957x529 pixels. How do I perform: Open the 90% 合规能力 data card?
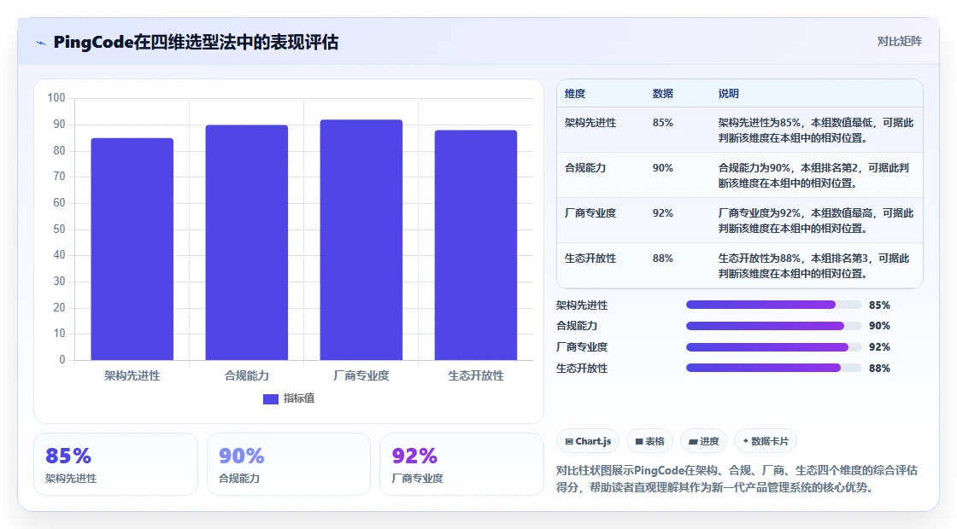coord(289,464)
